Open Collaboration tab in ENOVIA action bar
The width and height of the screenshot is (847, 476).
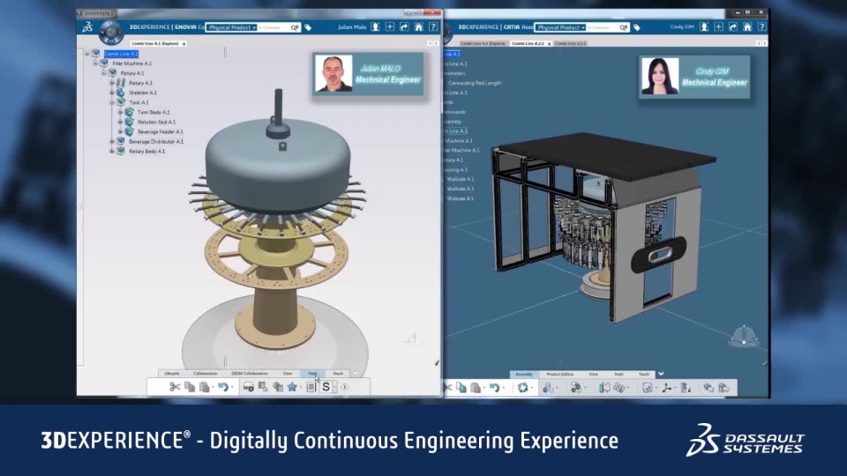click(206, 374)
